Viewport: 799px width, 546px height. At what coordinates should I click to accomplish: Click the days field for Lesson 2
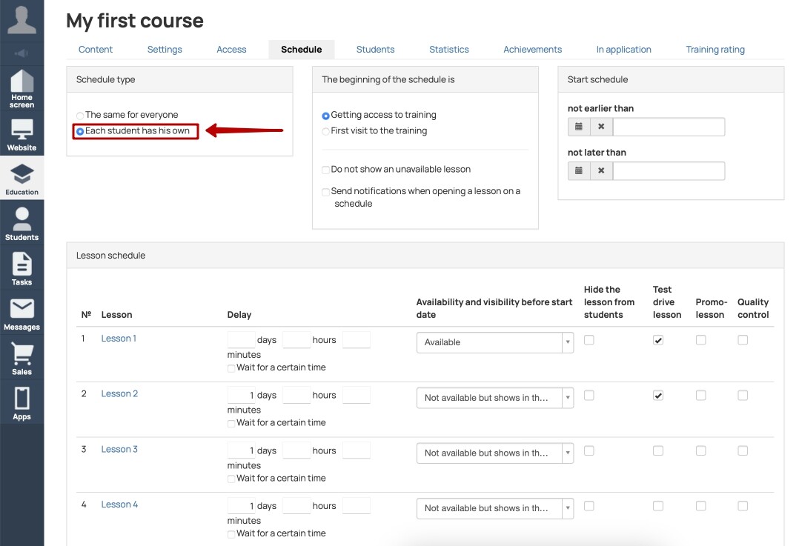click(x=241, y=395)
